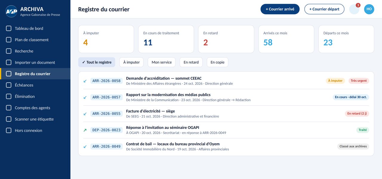Click the Très urgent badge

pos(359,81)
